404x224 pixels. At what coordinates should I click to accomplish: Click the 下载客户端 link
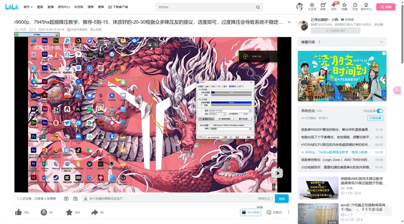pos(118,7)
